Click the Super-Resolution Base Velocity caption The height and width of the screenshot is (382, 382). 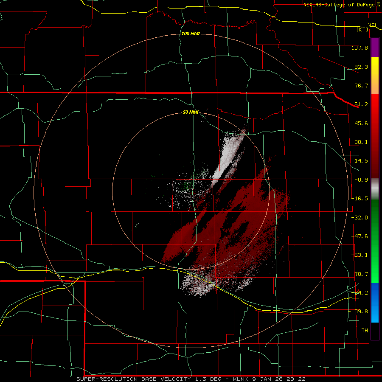tap(191, 379)
